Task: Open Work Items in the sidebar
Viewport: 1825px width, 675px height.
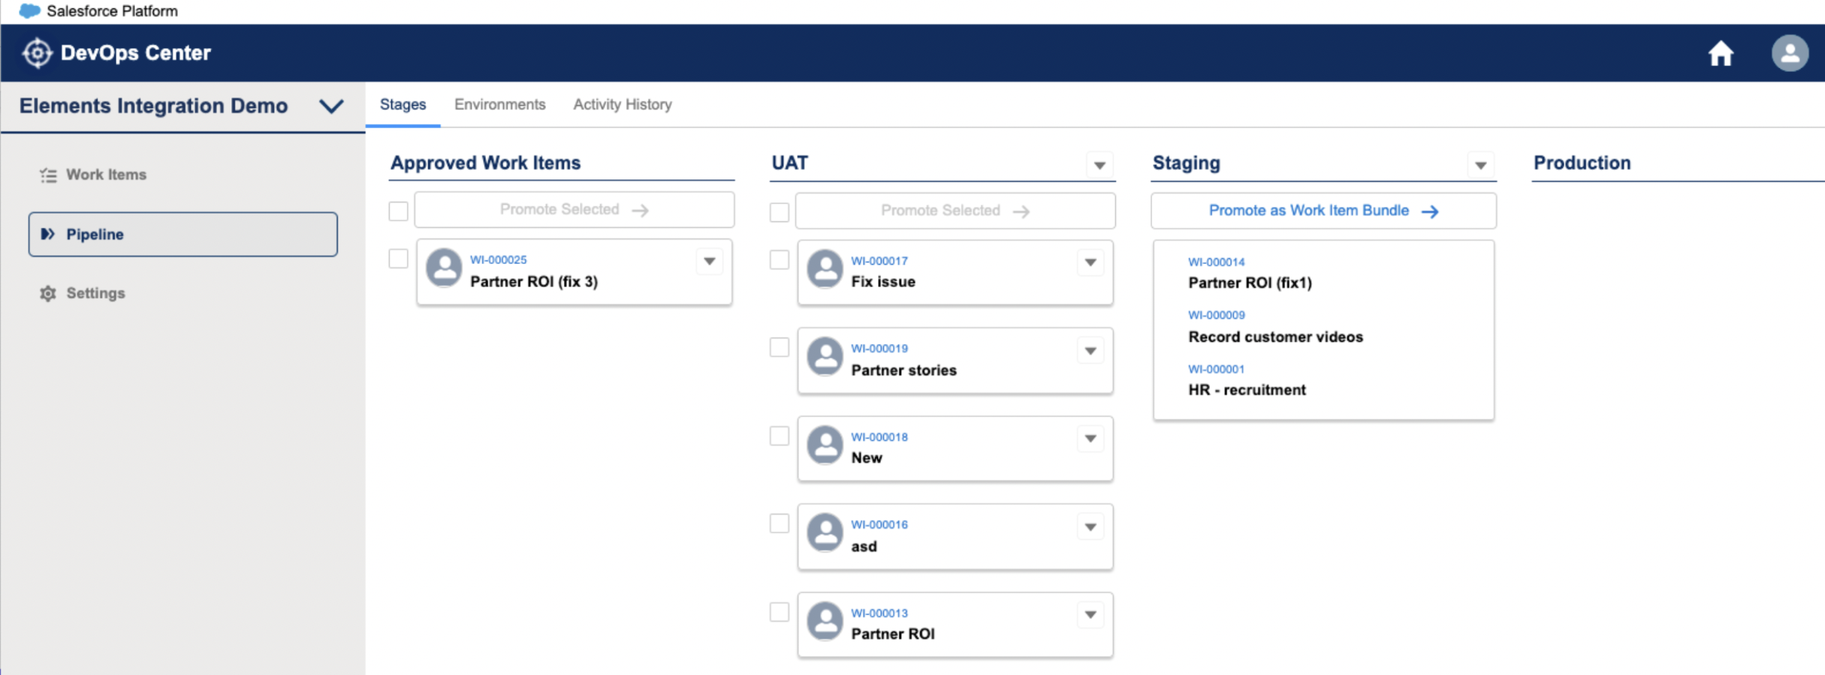Action: click(x=106, y=175)
